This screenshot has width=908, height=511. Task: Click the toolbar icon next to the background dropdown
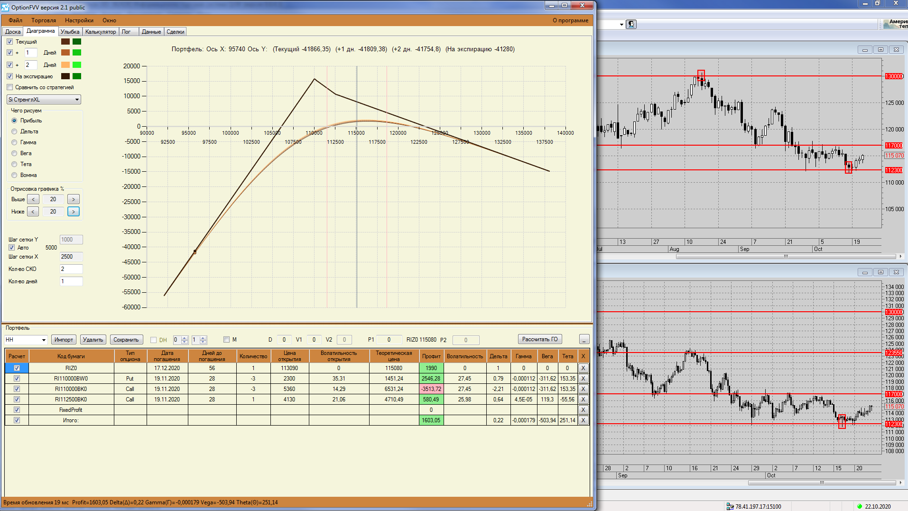coord(631,24)
